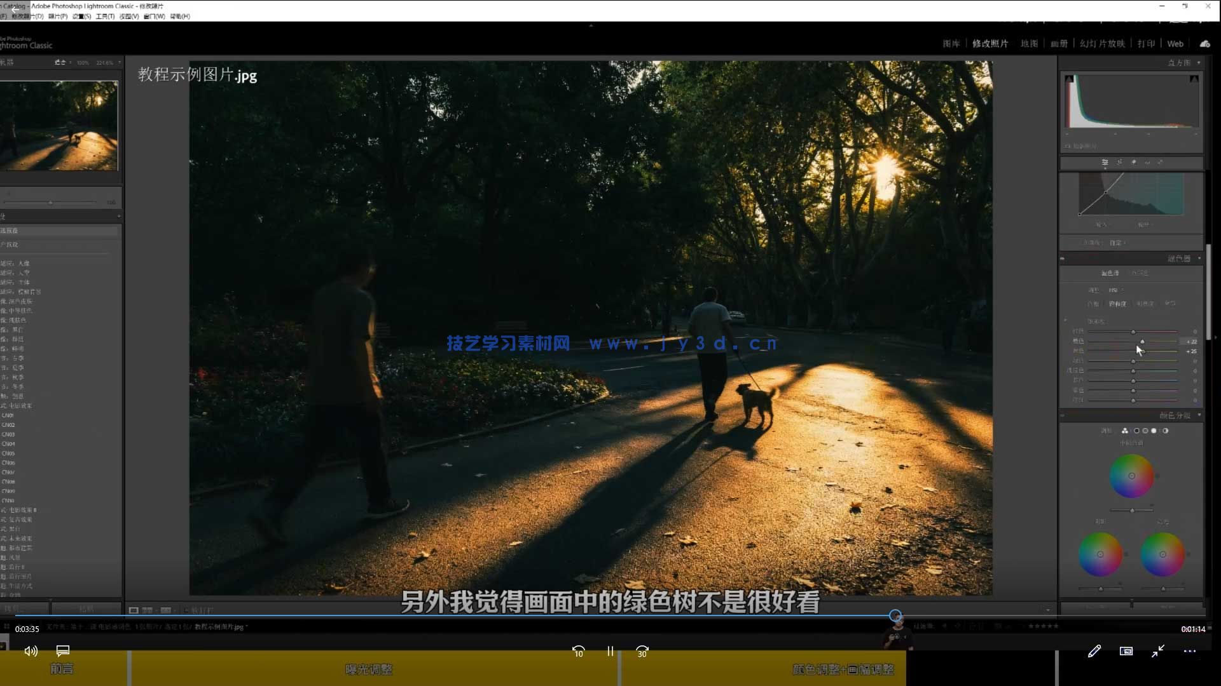Click the 30-second forward button in the player
1221x686 pixels.
[x=642, y=652]
